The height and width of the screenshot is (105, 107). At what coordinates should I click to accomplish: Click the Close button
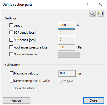(x=94, y=100)
